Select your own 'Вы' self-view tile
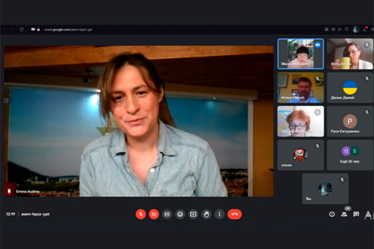This screenshot has width=374, height=249. (x=325, y=189)
